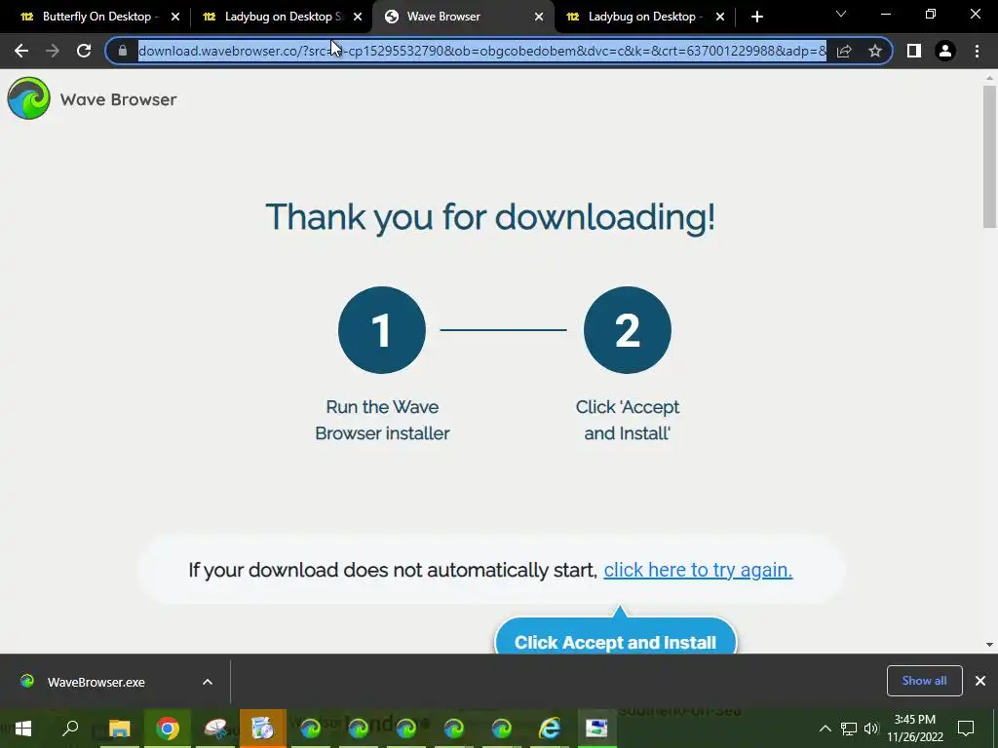This screenshot has height=748, width=998.
Task: Open the Chrome three-dot menu
Action: (x=977, y=51)
